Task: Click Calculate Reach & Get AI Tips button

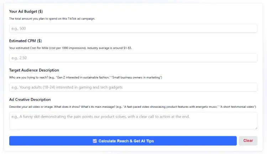Action: click(x=123, y=141)
